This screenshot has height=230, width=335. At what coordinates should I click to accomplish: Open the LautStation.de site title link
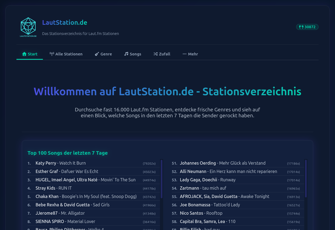pyautogui.click(x=64, y=23)
